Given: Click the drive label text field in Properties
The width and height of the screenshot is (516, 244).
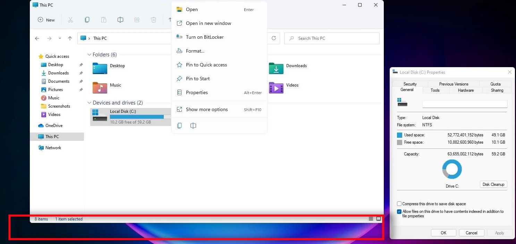Looking at the screenshot, I should tap(465, 104).
